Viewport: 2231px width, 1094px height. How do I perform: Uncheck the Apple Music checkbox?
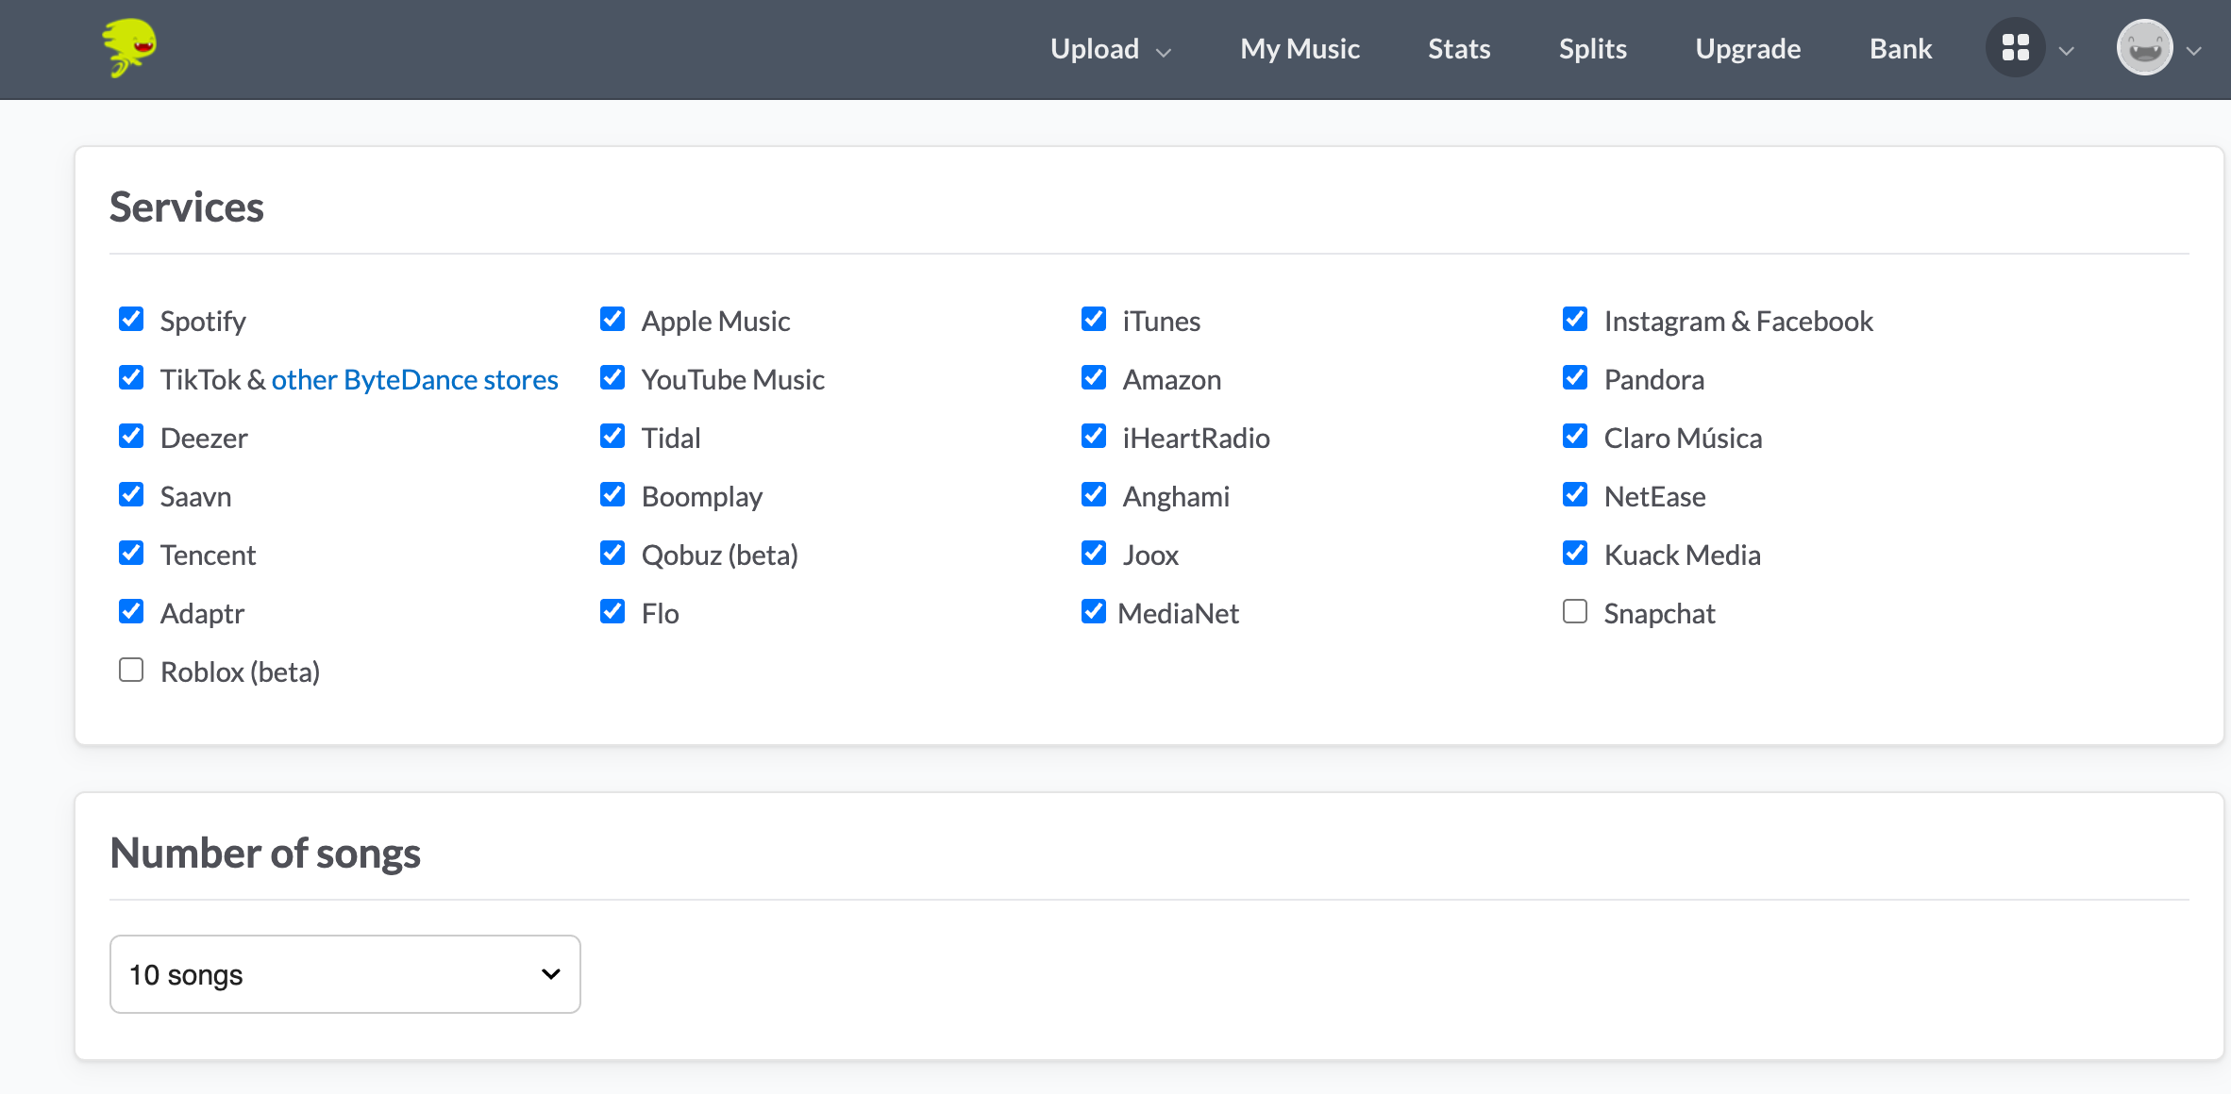(612, 320)
